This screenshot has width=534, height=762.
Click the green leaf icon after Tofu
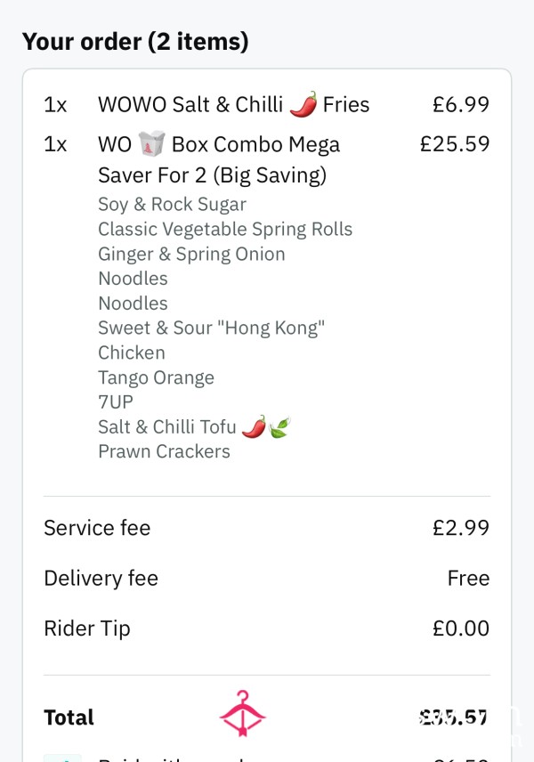pos(279,427)
